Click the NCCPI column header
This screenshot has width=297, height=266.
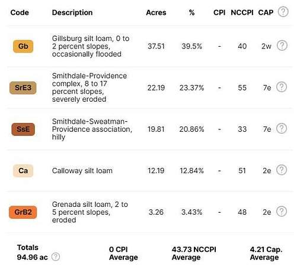[x=242, y=12]
